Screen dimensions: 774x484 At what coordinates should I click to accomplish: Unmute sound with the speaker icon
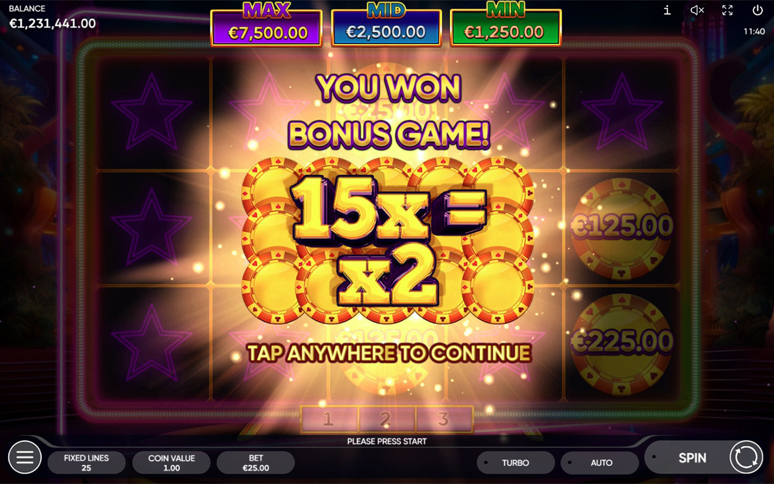coord(697,10)
